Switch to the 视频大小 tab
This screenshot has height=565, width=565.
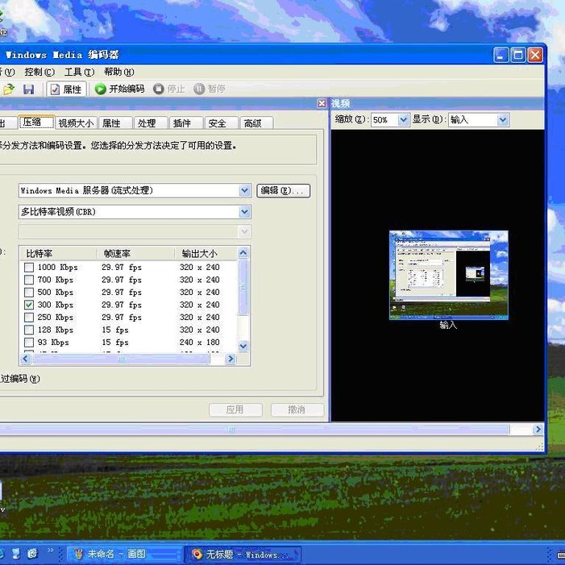(x=76, y=123)
